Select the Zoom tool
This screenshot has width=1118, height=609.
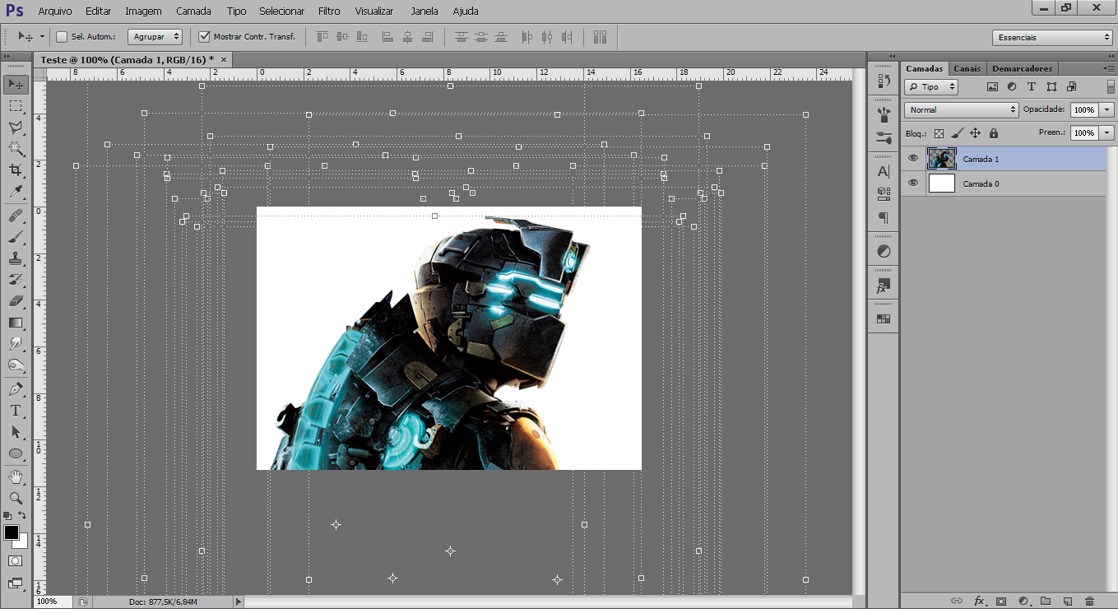coord(16,499)
